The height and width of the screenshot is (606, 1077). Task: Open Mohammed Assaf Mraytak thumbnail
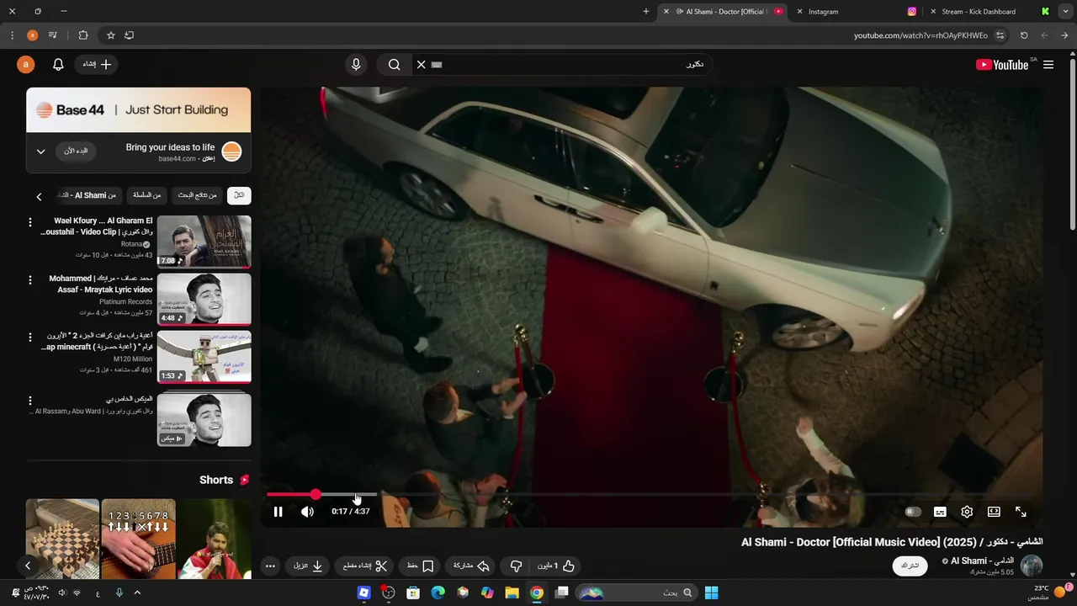204,299
